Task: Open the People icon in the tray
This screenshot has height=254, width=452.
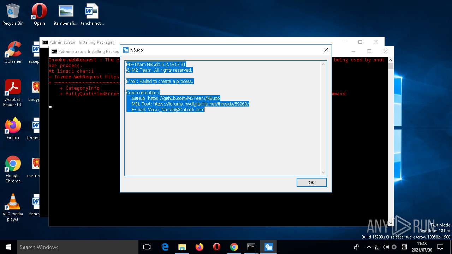Action: click(356, 247)
